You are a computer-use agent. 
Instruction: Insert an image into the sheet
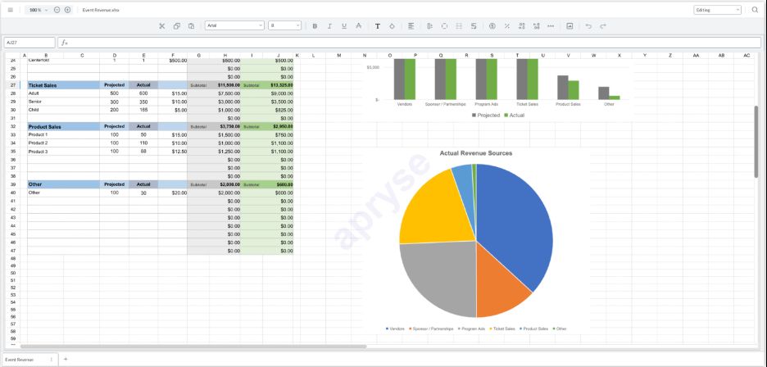pos(570,26)
